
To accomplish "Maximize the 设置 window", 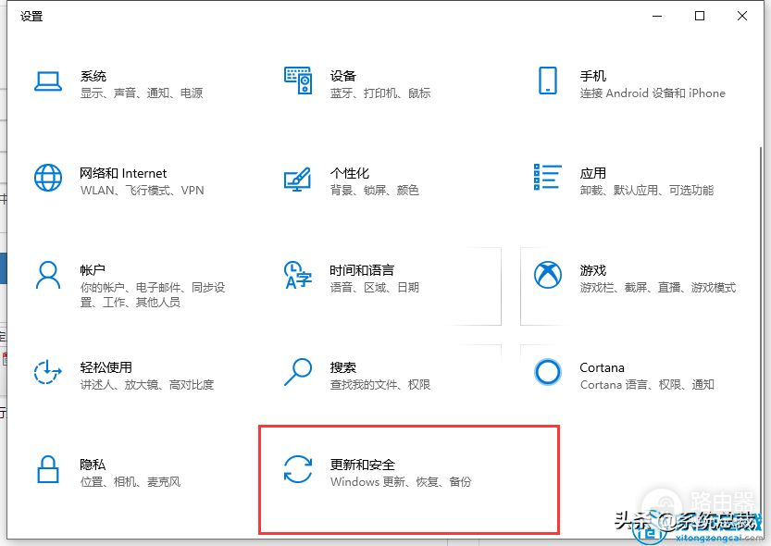I will click(700, 17).
